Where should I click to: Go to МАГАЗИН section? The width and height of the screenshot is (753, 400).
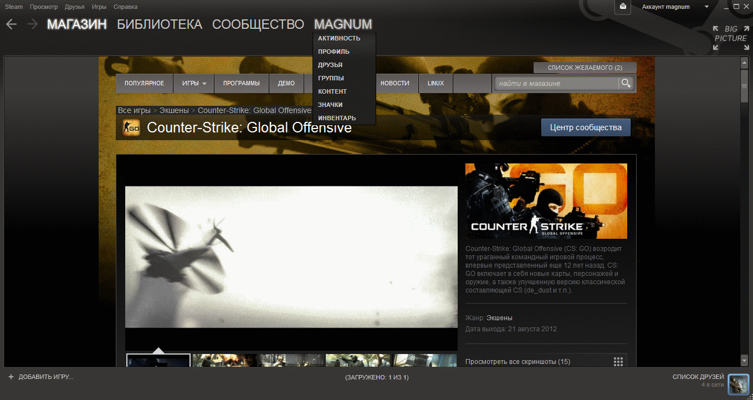click(x=77, y=24)
